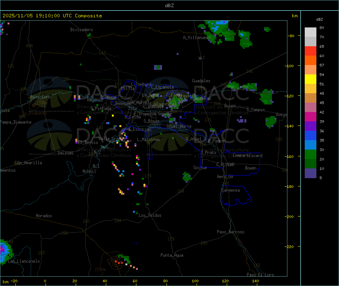The image size is (339, 286).
Task: Click the tan 48 dBZ legend swatch
Action: point(310,98)
